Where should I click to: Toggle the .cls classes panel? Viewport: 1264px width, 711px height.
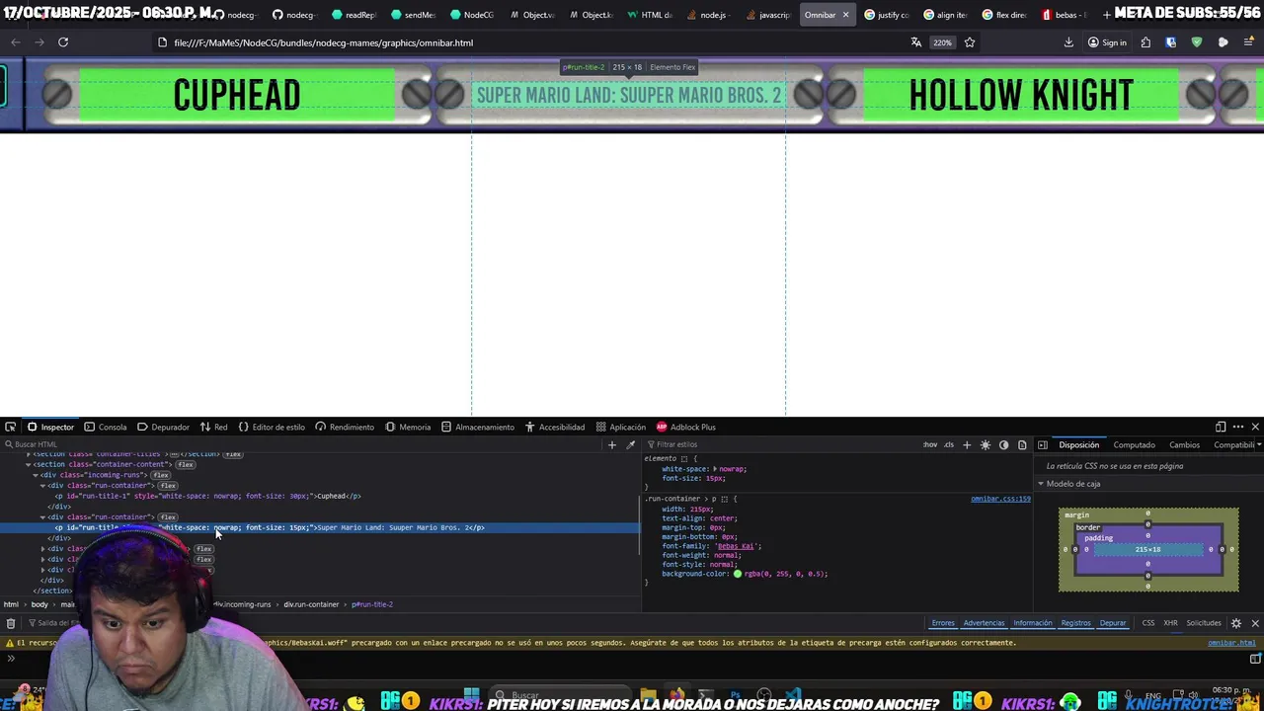(x=949, y=444)
